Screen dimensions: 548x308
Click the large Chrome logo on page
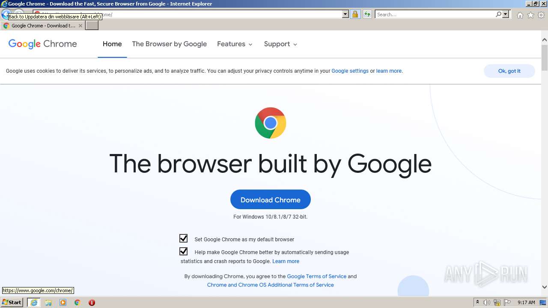point(271,123)
